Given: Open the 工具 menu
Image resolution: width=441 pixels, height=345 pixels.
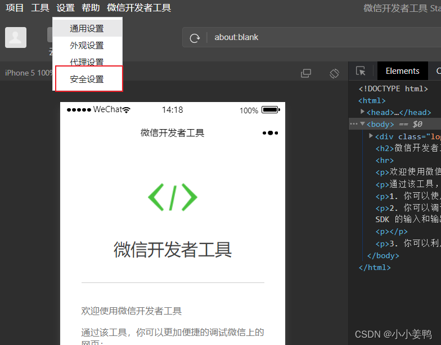Looking at the screenshot, I should point(40,8).
